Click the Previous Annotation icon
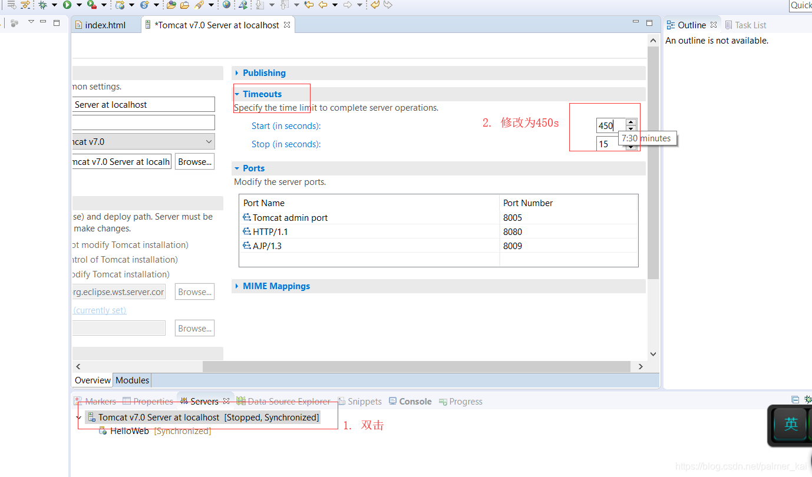 click(x=284, y=5)
